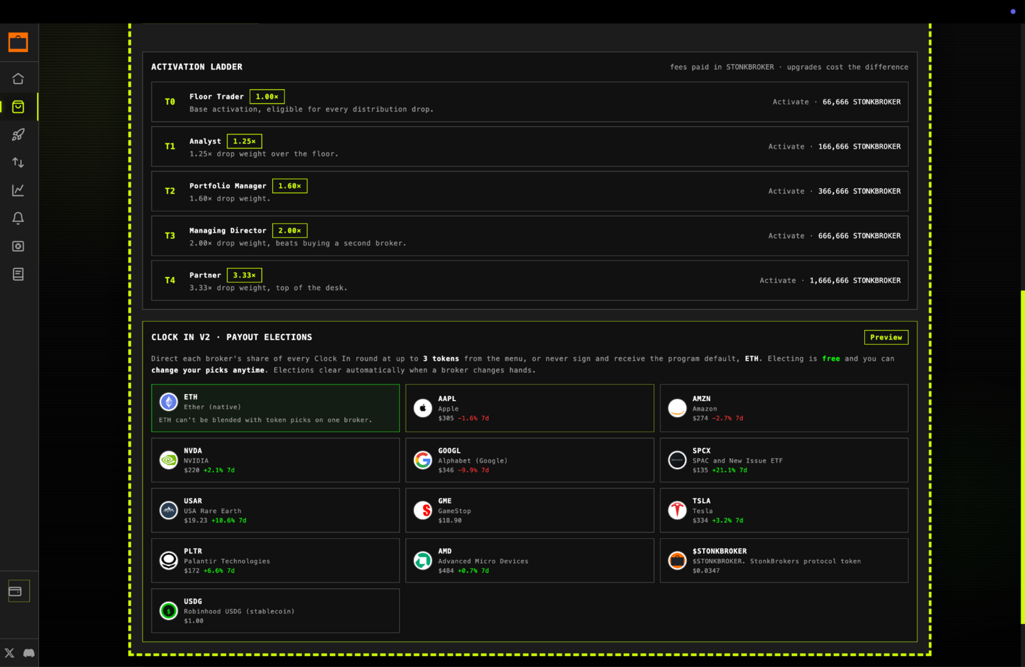Click the T3 tier label

[170, 236]
